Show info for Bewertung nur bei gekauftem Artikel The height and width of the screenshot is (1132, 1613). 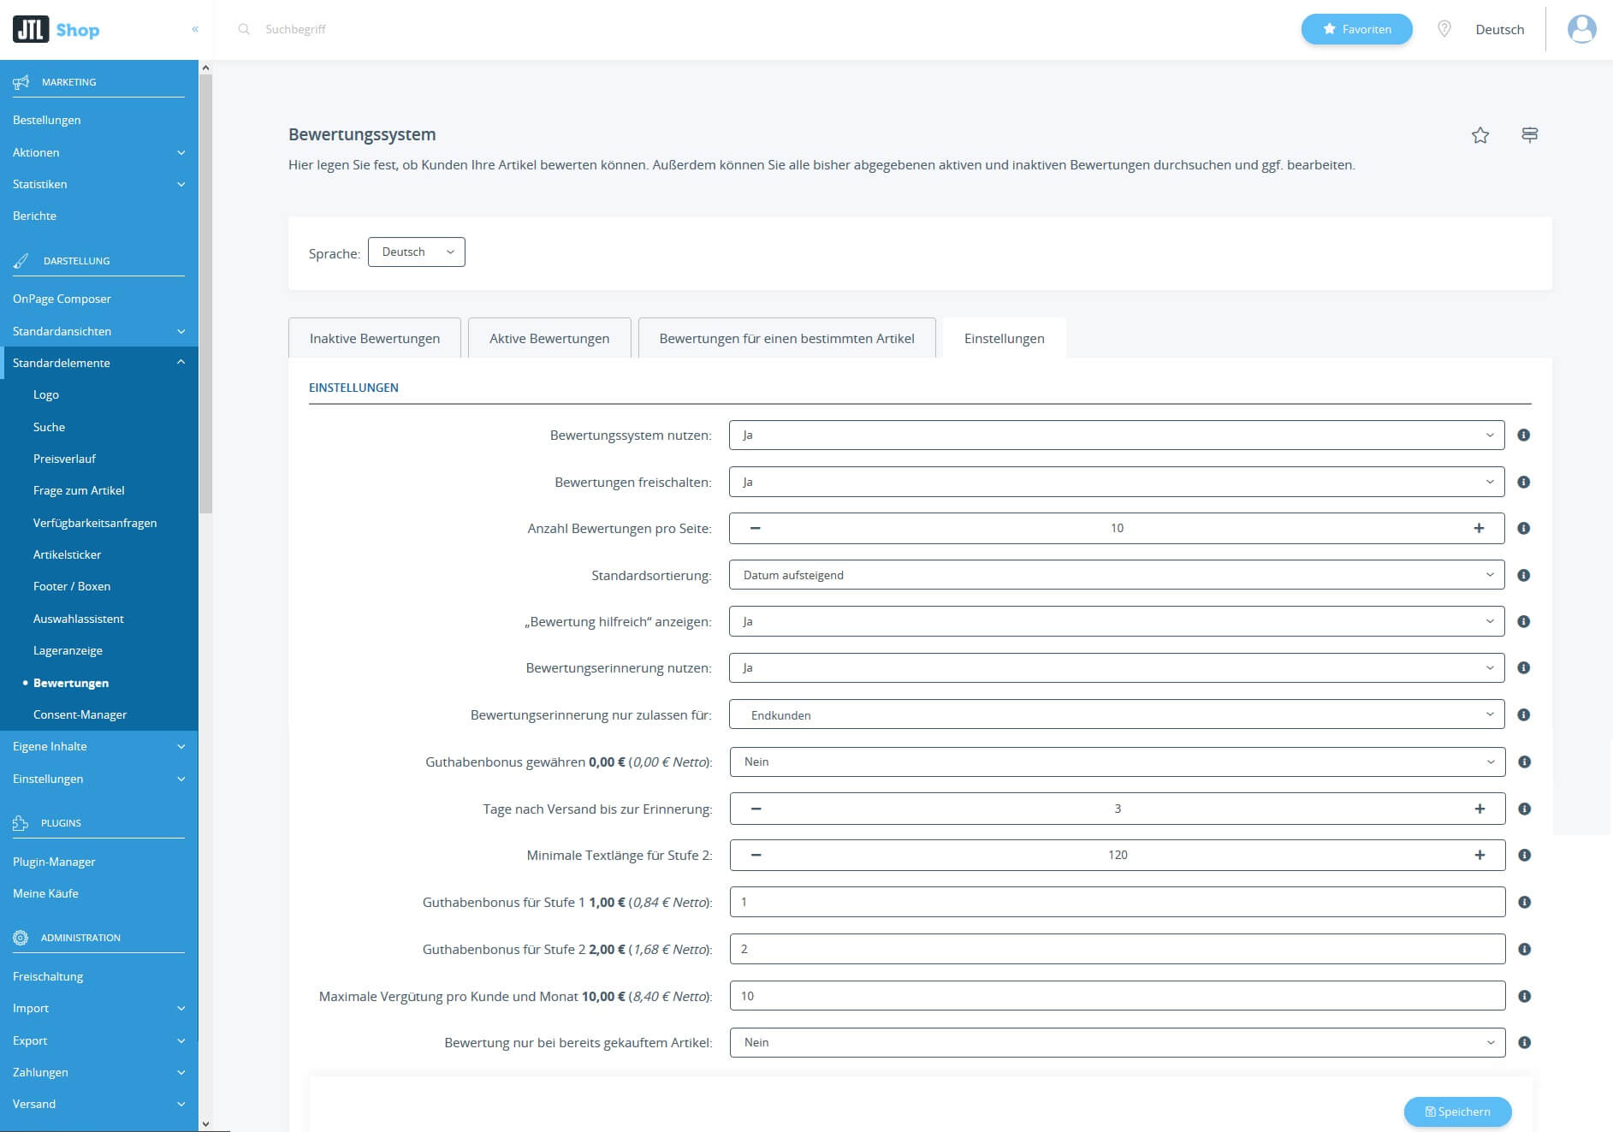[x=1524, y=1042]
